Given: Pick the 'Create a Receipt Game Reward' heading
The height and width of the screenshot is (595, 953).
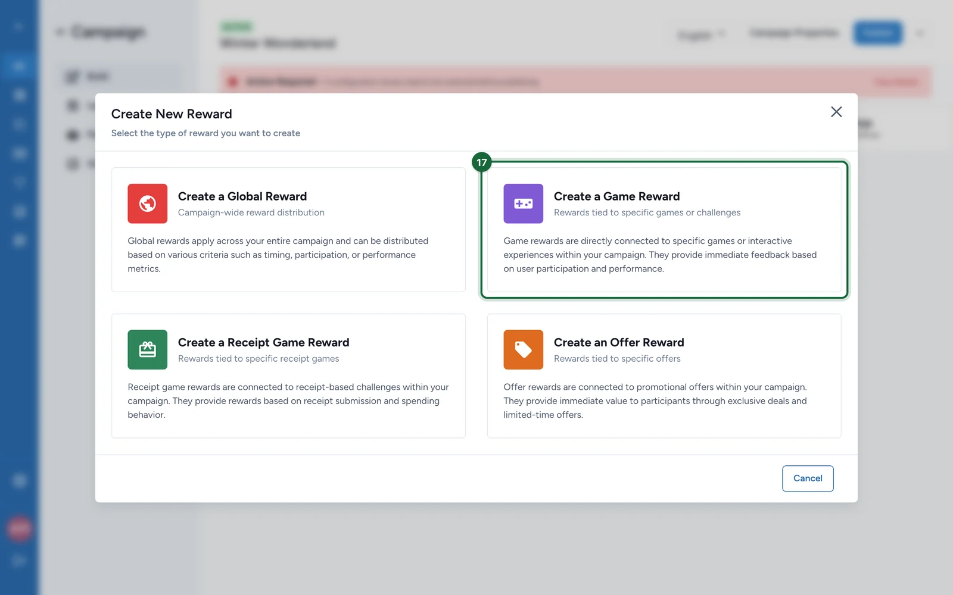Looking at the screenshot, I should (263, 343).
